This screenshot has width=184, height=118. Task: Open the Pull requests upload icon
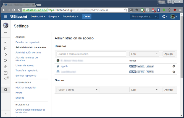click(x=6, y=67)
